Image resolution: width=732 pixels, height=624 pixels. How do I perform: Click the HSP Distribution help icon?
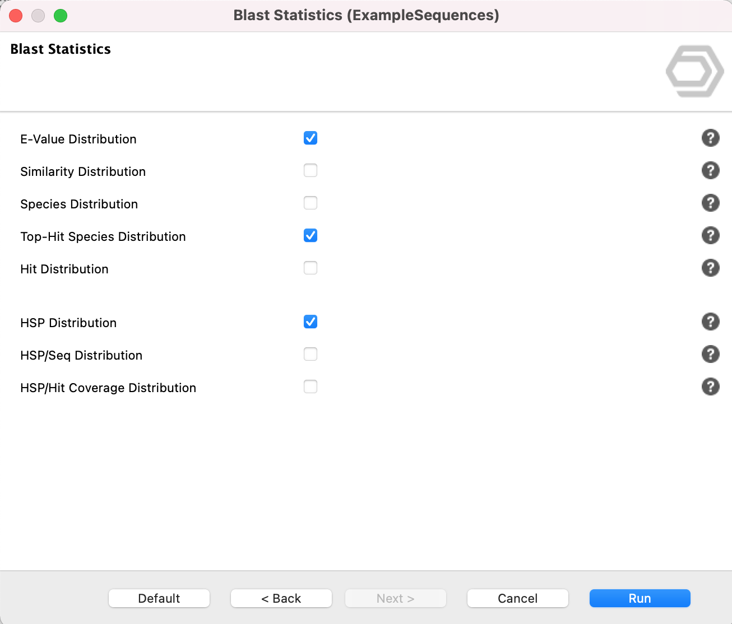pos(710,322)
